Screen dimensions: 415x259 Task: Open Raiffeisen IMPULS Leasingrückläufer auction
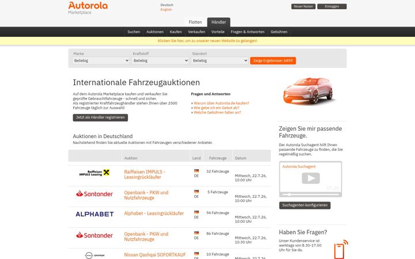[x=145, y=174]
